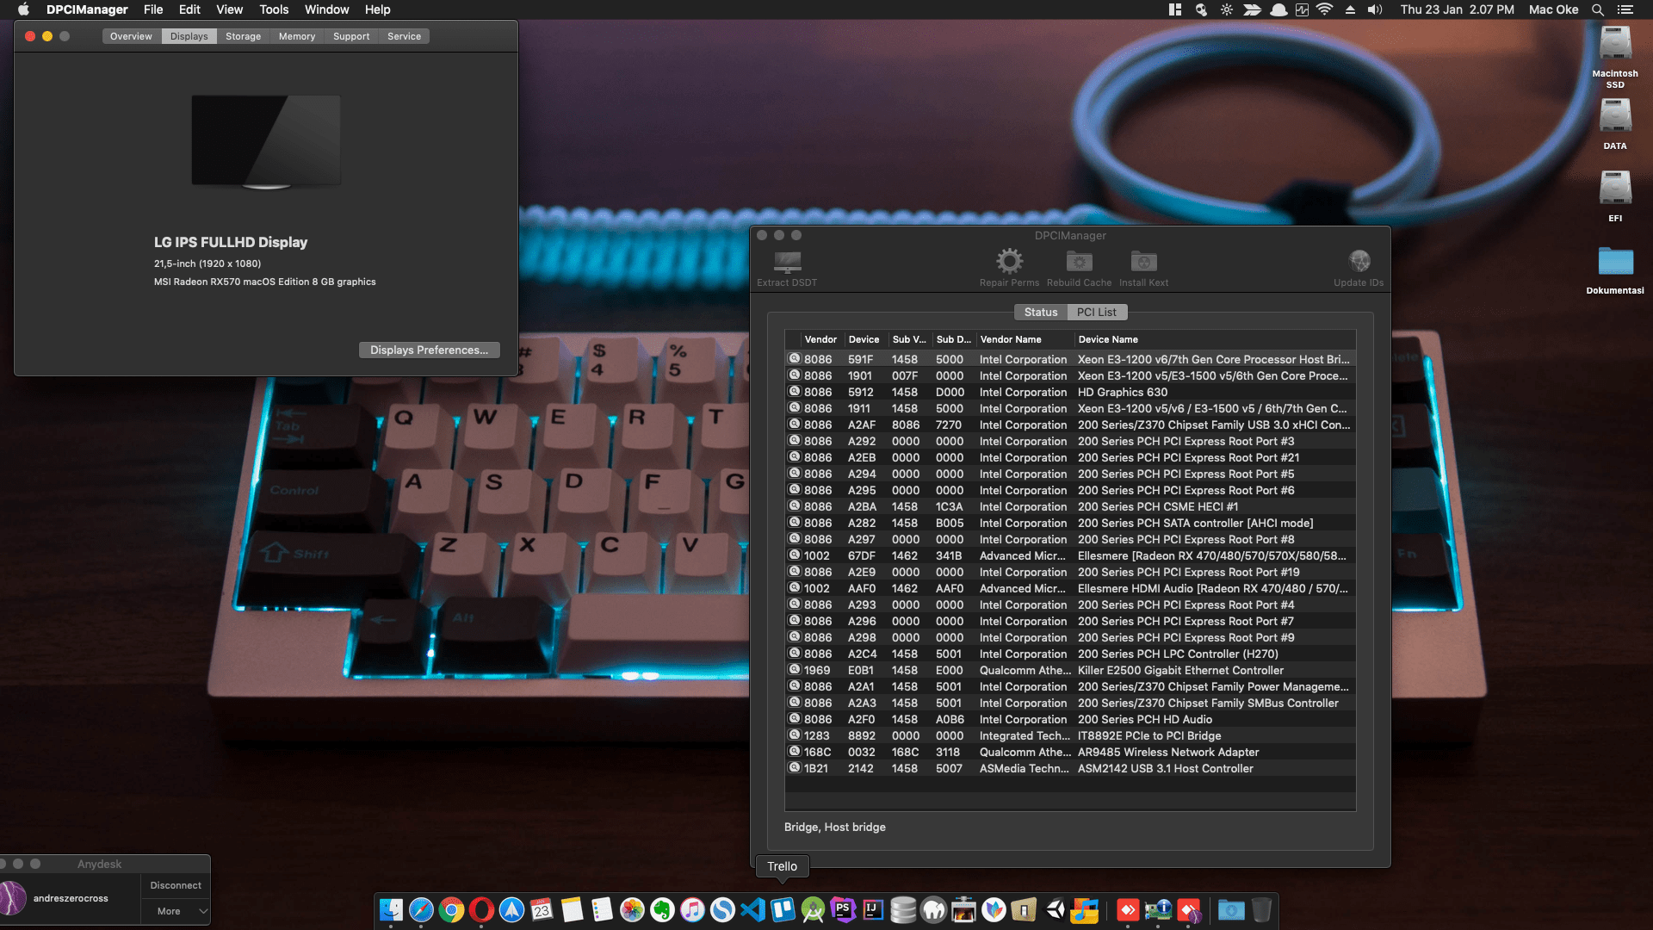Select the 200 Series PCH HD Audio row
Screen dimensions: 1653x930
pyautogui.click(x=1070, y=719)
